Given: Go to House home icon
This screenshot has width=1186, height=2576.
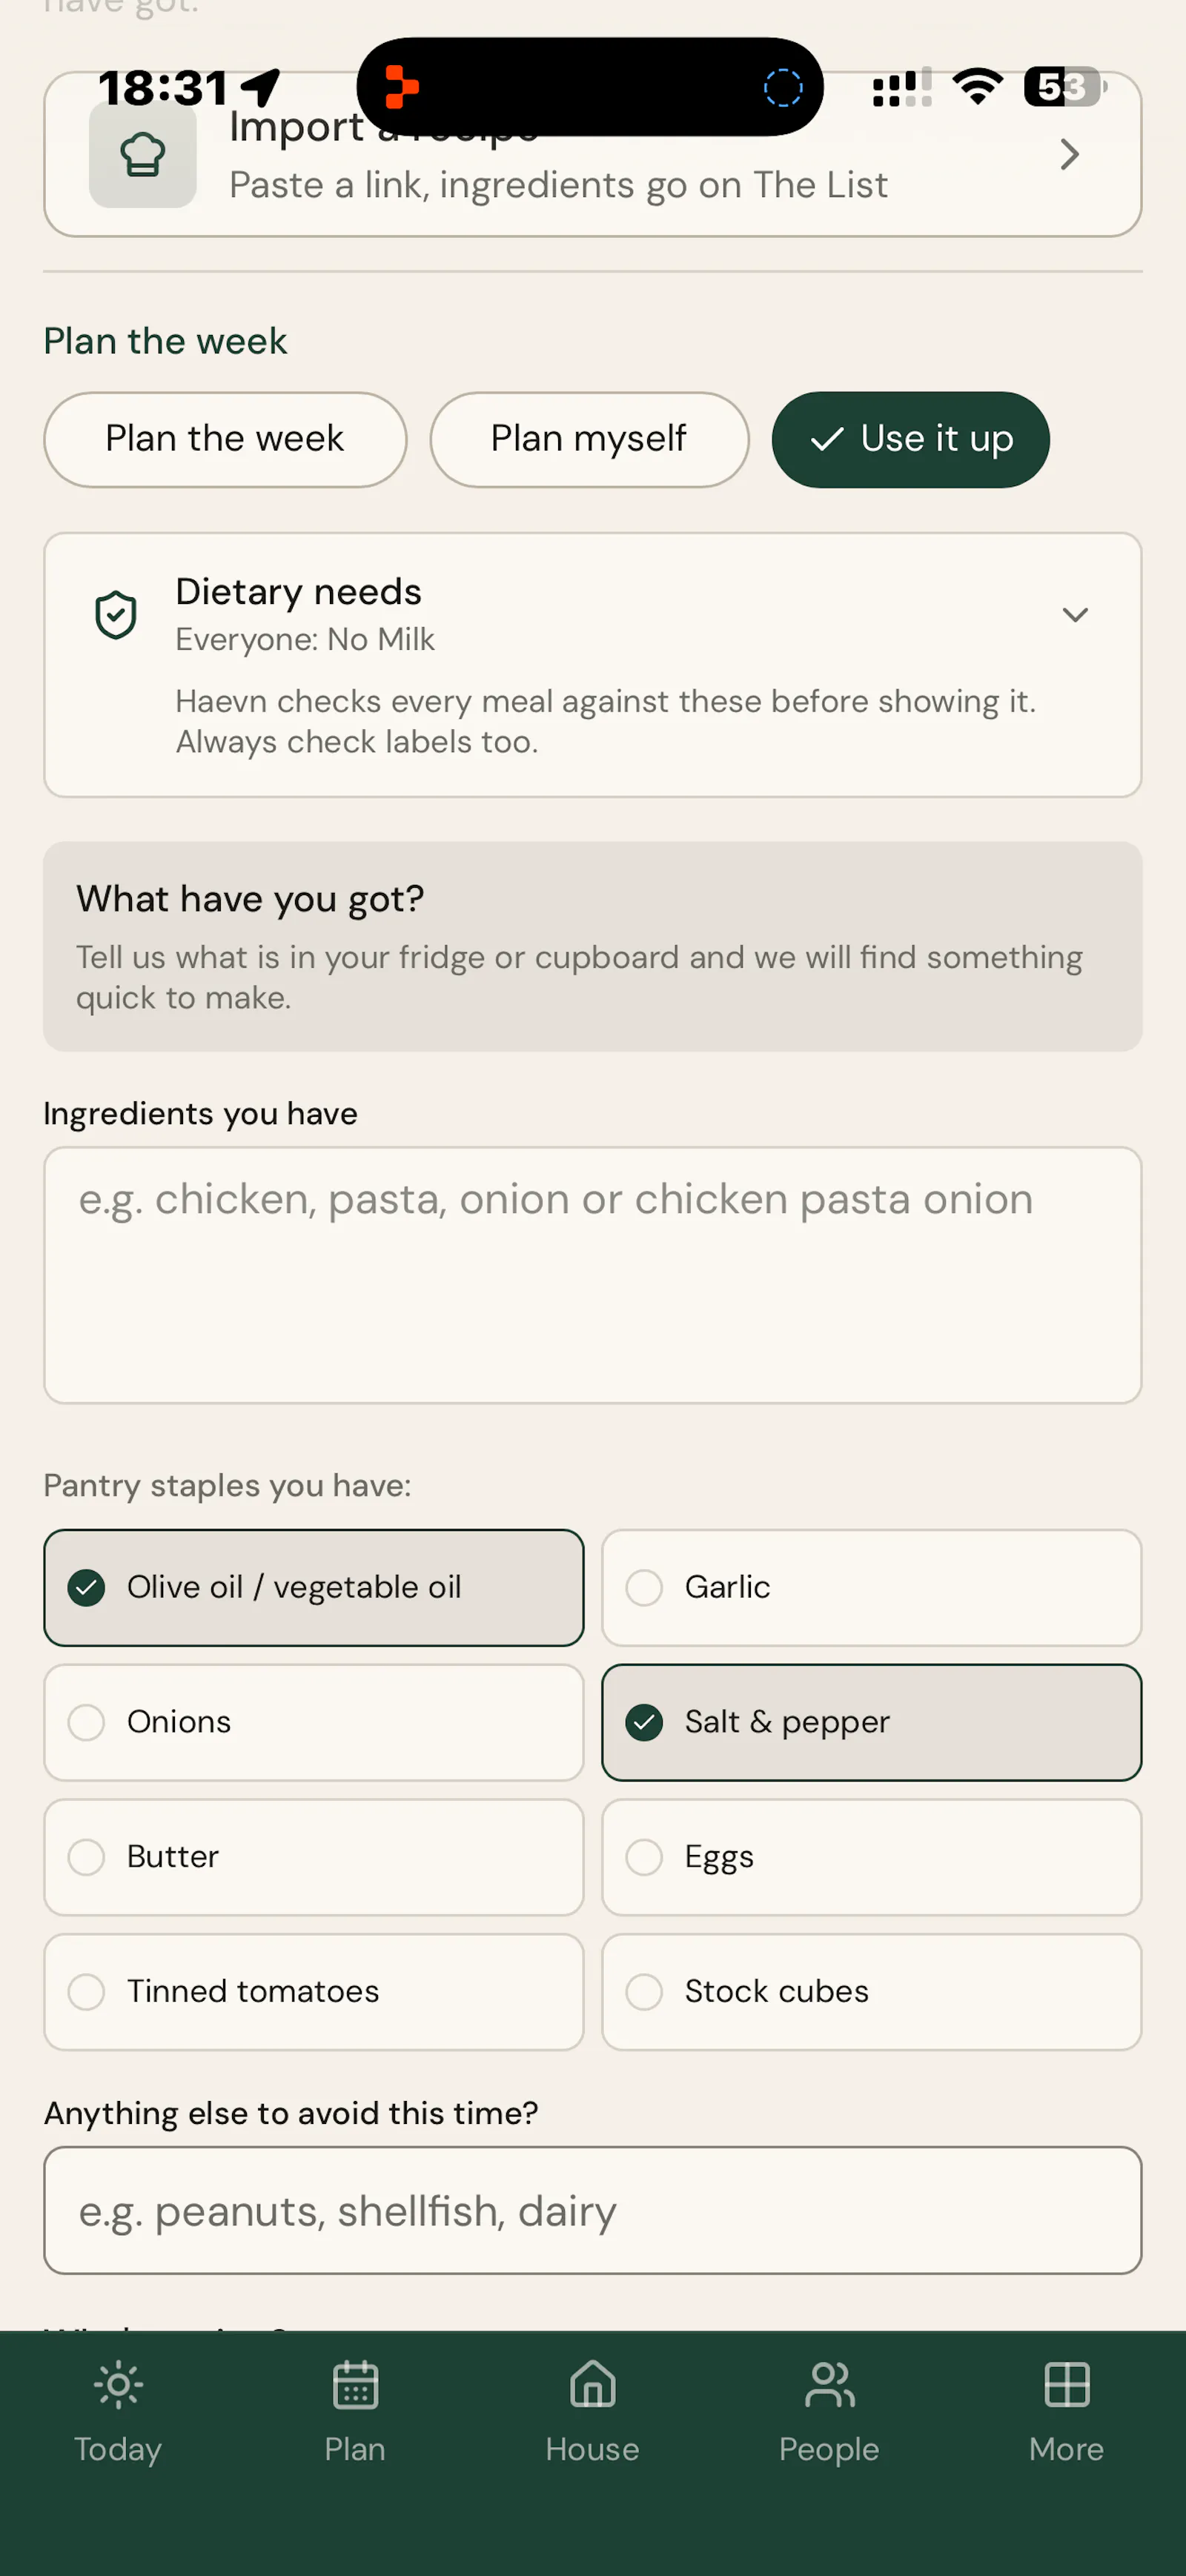Looking at the screenshot, I should 593,2386.
